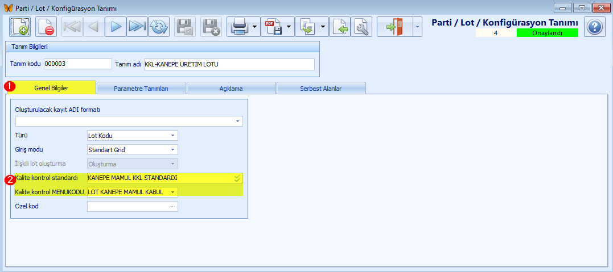Click the PDF save icon
The height and width of the screenshot is (272, 613).
(x=273, y=27)
